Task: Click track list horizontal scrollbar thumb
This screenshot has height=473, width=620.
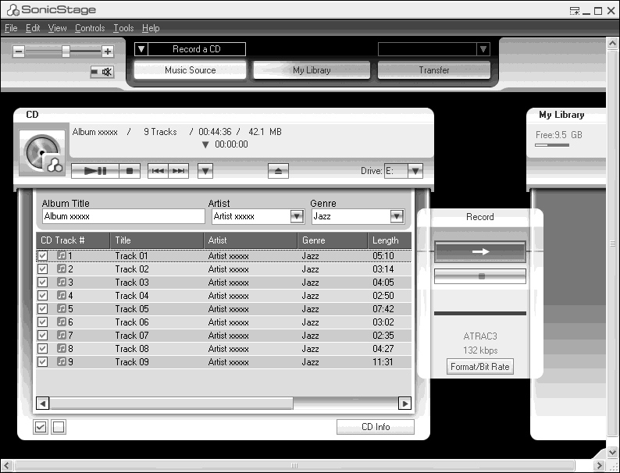Action: coord(171,404)
